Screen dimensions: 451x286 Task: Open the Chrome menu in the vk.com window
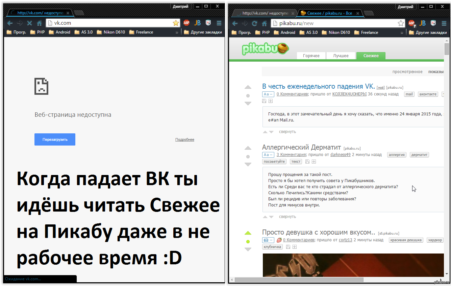(219, 23)
